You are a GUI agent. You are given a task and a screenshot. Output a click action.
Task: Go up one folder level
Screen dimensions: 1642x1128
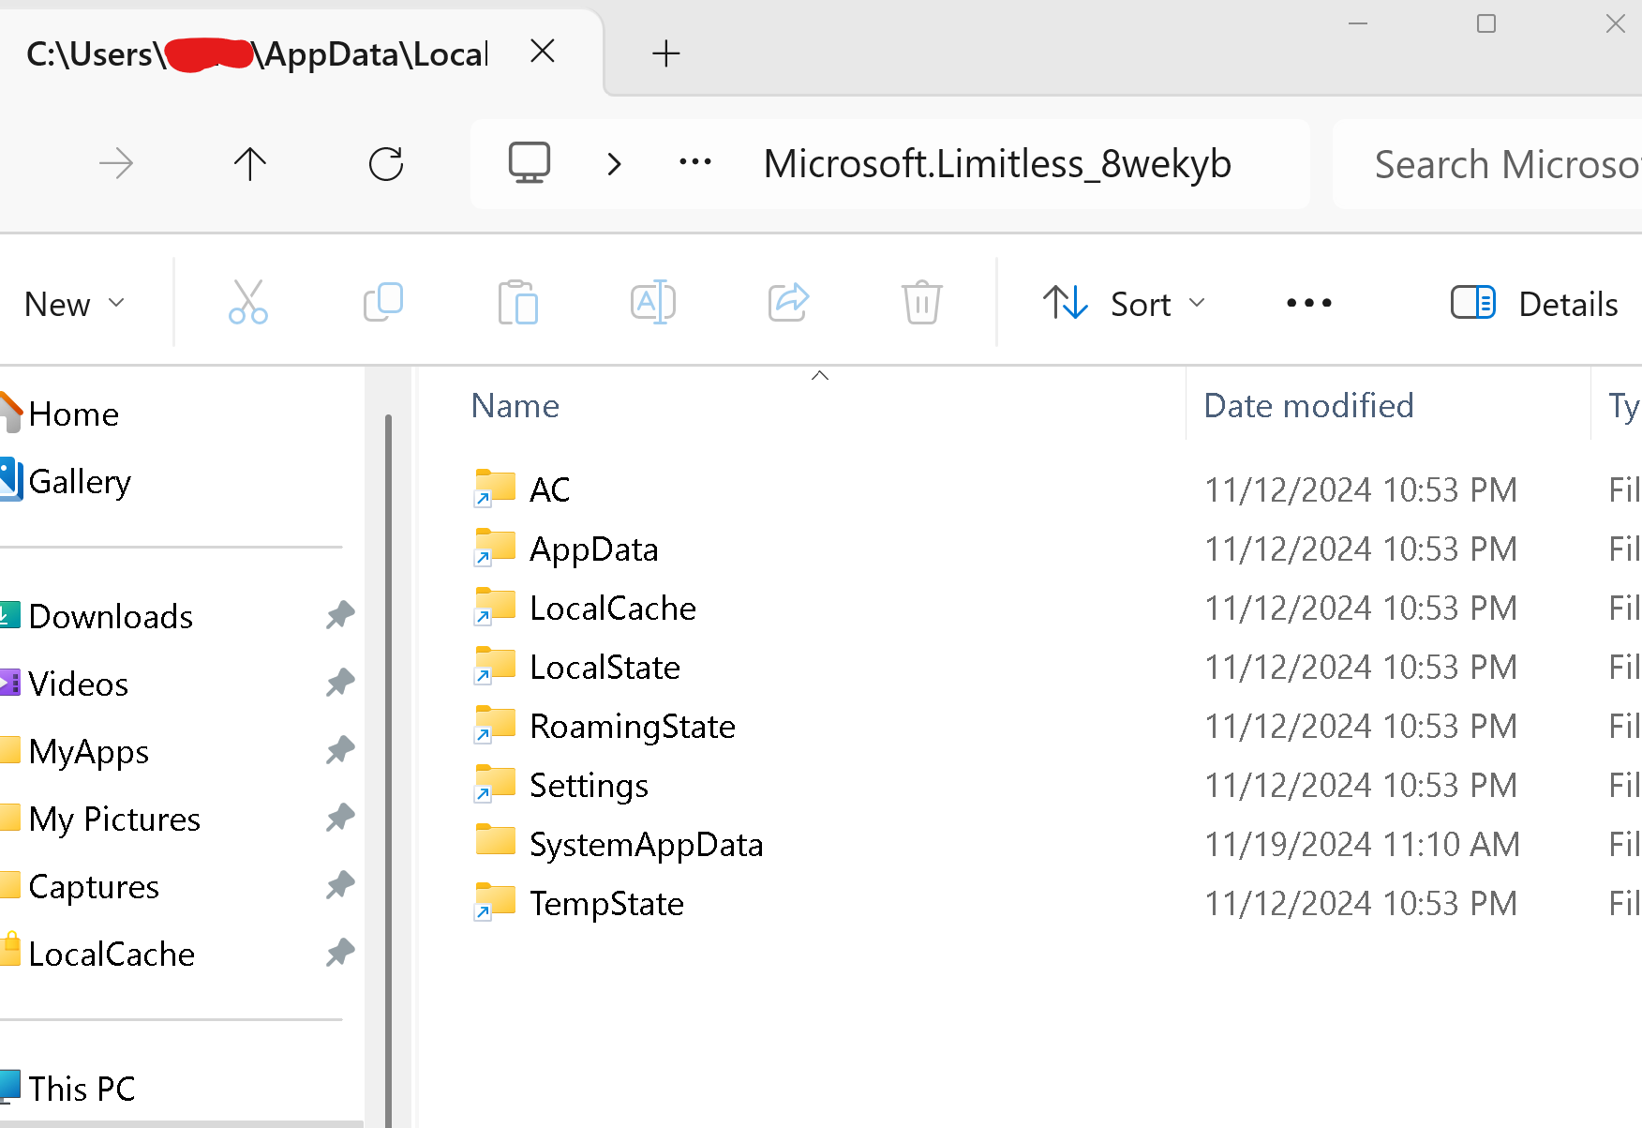point(249,164)
